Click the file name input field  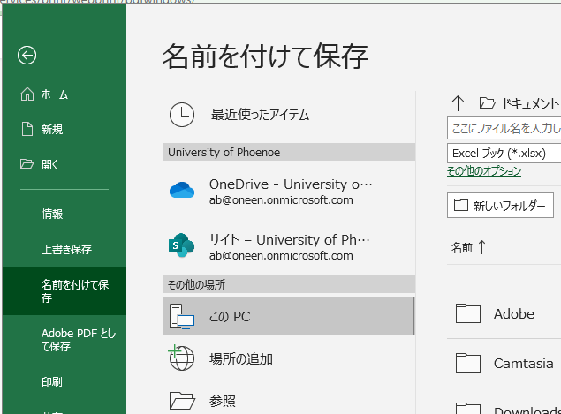pos(504,128)
